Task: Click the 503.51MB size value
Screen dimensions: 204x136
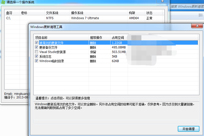Action: click(x=119, y=52)
